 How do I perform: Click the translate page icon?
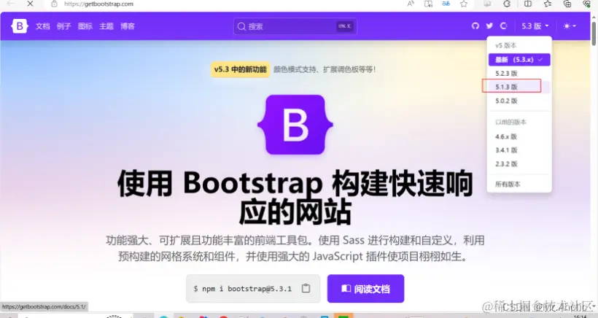point(446,4)
